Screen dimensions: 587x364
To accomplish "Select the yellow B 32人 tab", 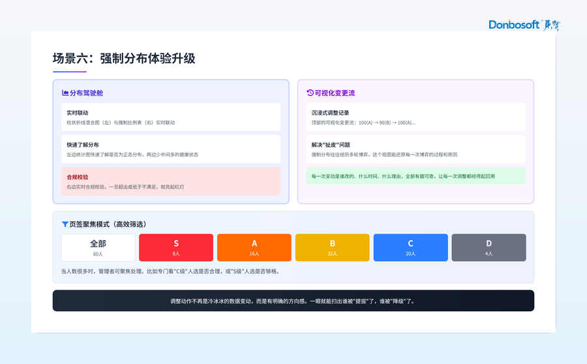I will point(333,247).
